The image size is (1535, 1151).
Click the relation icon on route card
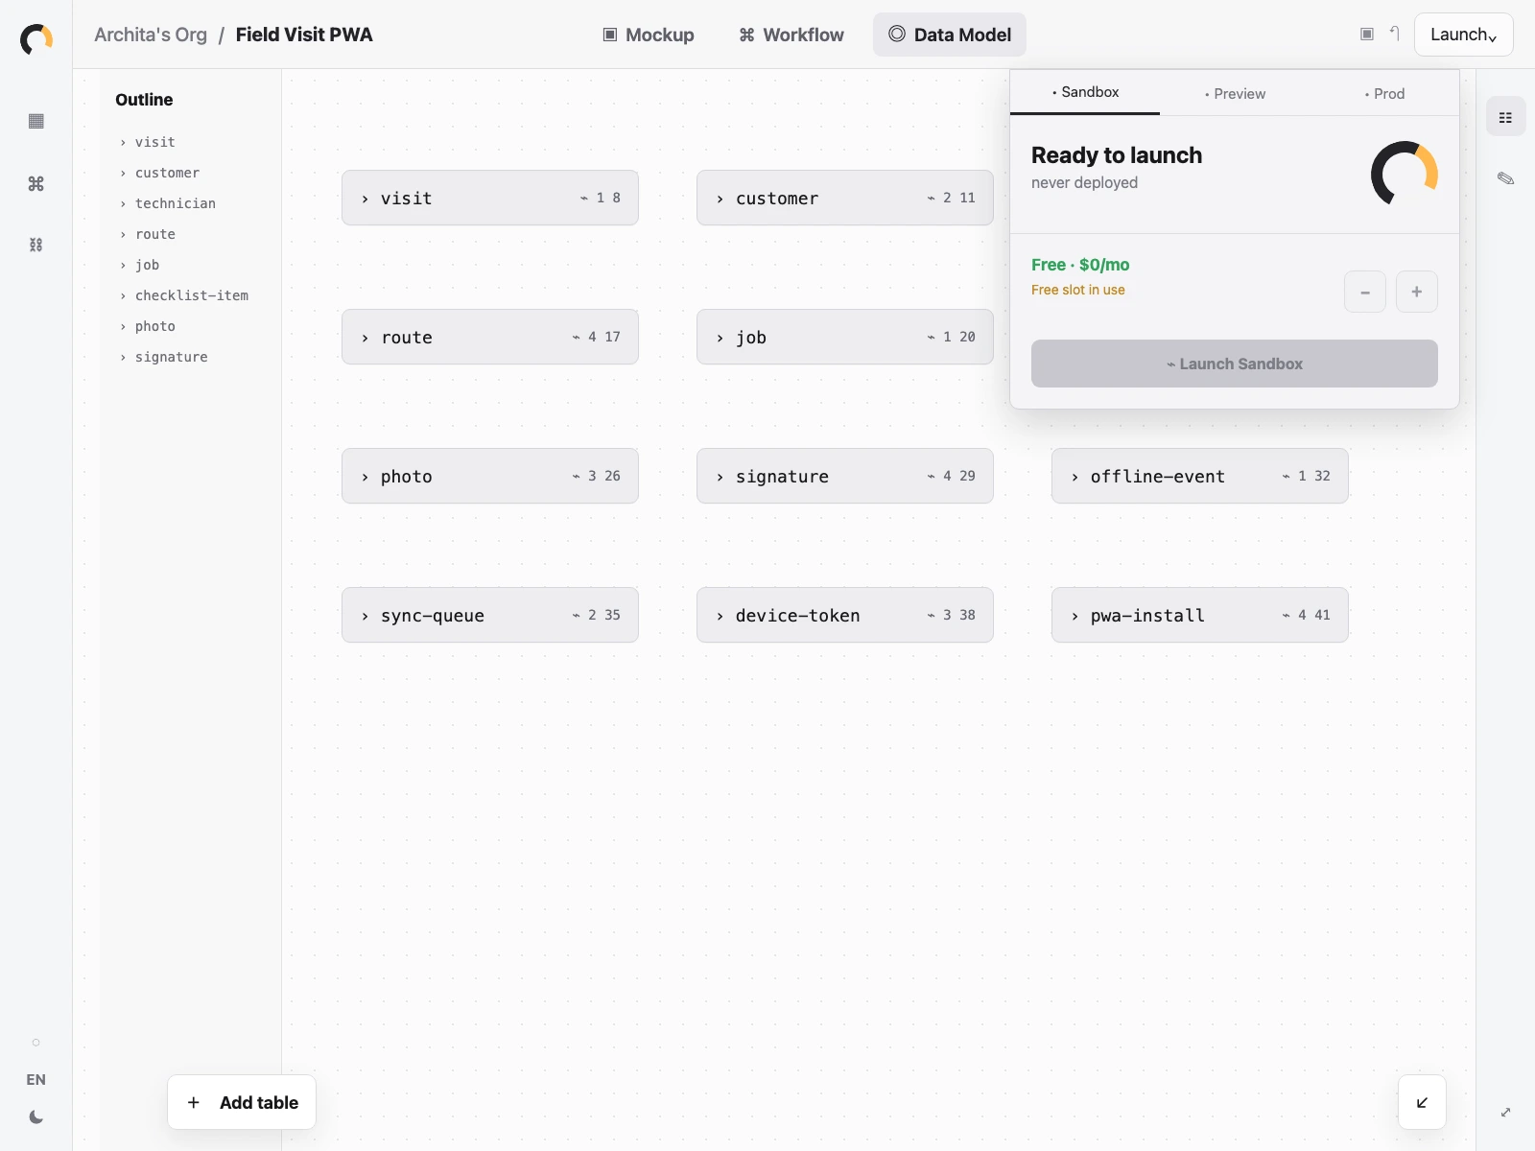(x=577, y=338)
